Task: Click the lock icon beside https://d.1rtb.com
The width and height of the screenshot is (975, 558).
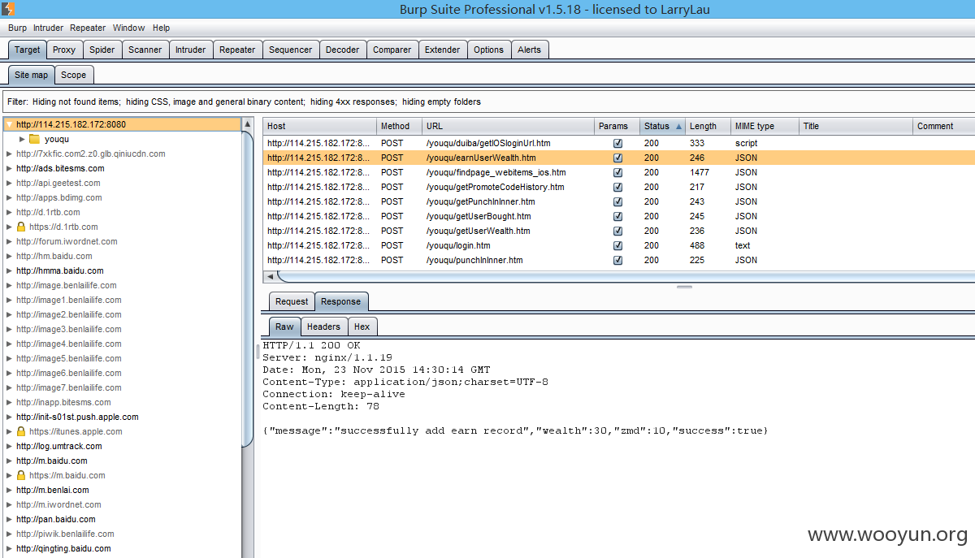Action: click(x=21, y=227)
